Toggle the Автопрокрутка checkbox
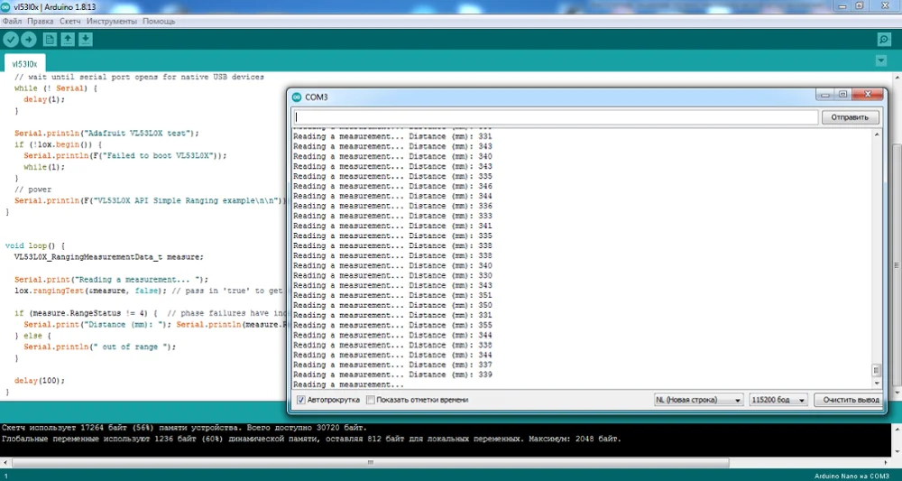Viewport: 902px width, 481px height. 301,399
